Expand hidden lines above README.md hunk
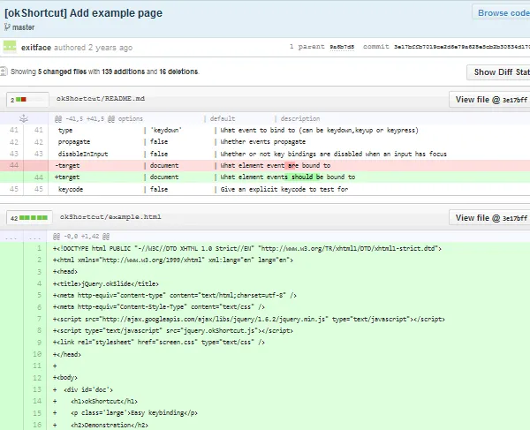Screen dimensions: 530x430 pyautogui.click(x=25, y=118)
